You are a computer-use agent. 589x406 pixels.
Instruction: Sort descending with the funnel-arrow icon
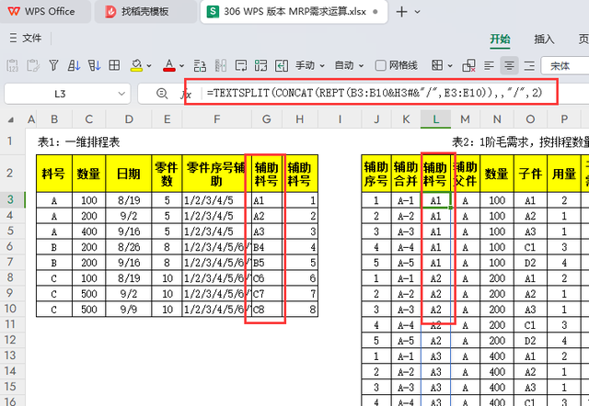94,65
